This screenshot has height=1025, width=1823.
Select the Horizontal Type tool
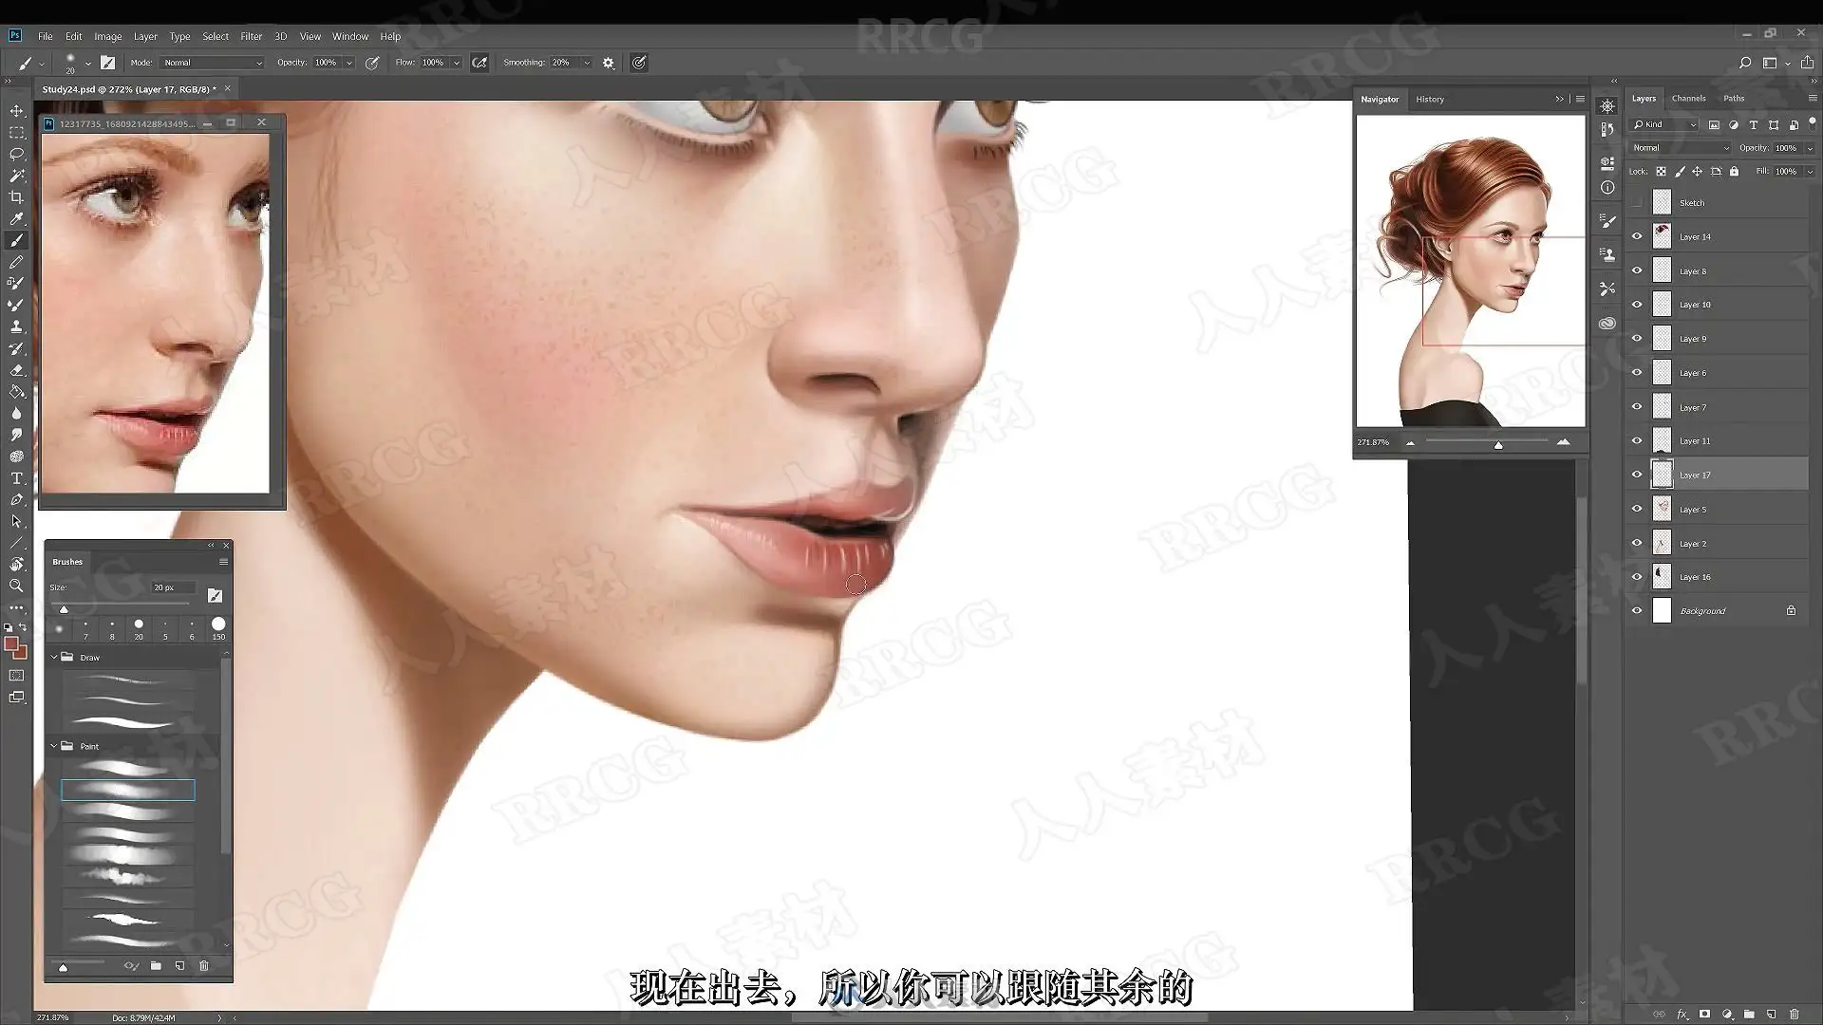16,477
